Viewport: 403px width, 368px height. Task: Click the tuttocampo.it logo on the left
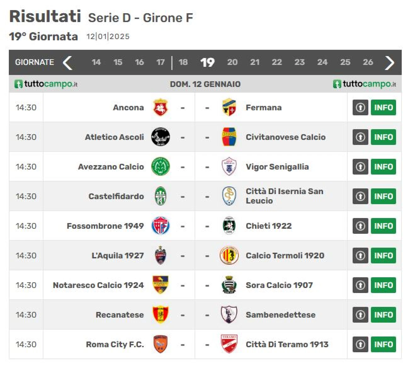(46, 84)
